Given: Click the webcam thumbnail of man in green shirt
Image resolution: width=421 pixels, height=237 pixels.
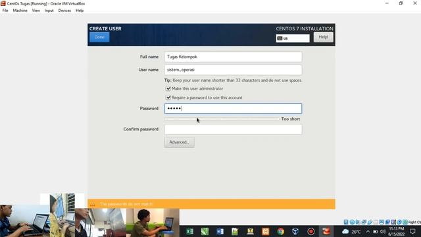Looking at the screenshot, I should point(153,223).
